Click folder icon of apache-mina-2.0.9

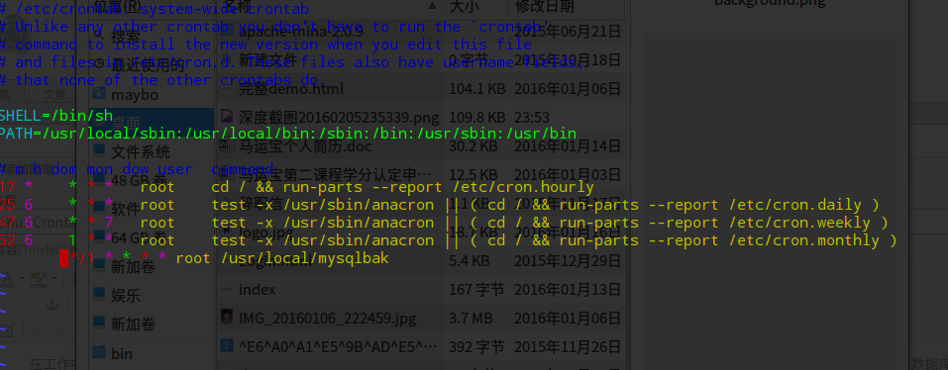227,31
